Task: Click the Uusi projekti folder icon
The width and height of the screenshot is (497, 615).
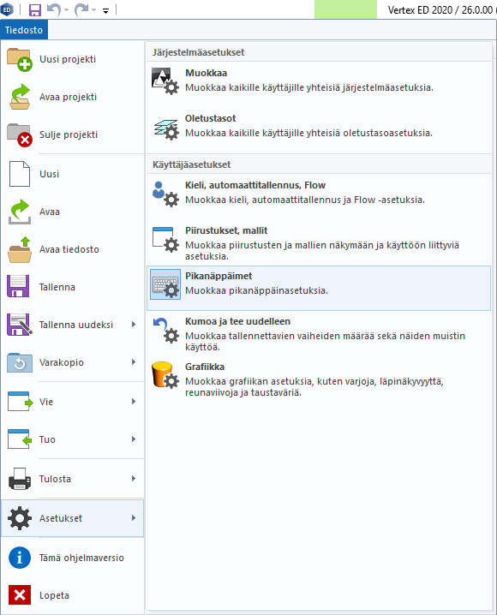Action: click(x=19, y=60)
